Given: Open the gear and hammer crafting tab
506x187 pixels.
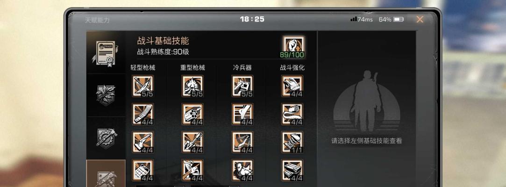Looking at the screenshot, I should 106,138.
